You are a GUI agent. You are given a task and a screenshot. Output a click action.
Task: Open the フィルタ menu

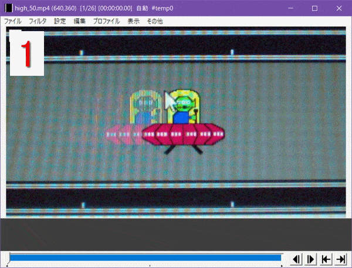pos(38,21)
